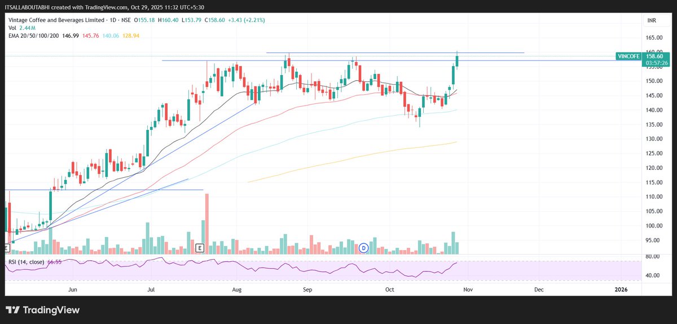Screen dimensions: 677x324
Task: Click the volume value 2.44M
Action: [x=28, y=27]
